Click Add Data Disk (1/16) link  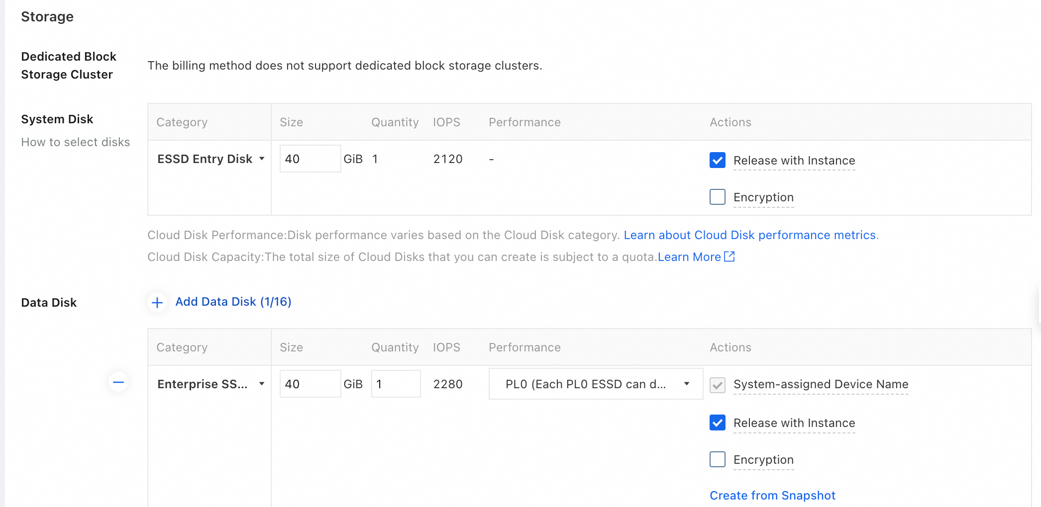point(233,302)
